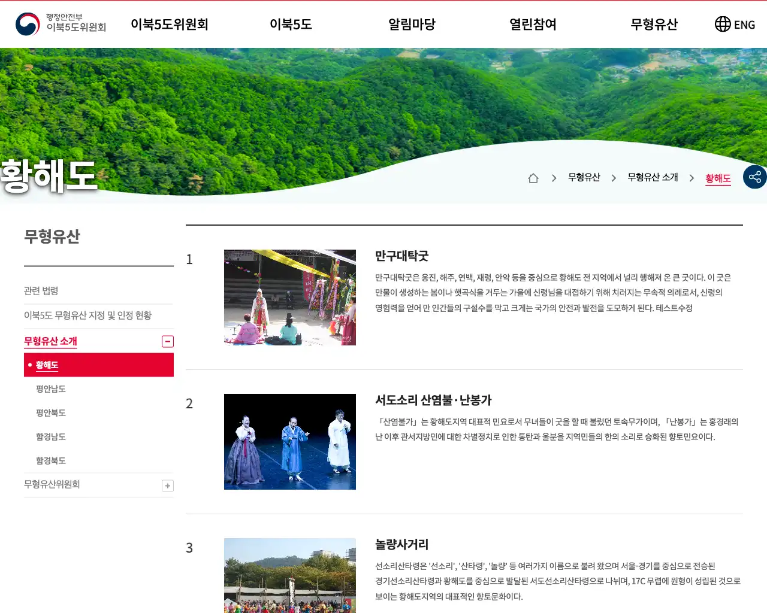Screen dimensions: 767x613
Task: Open the 이북5도 top menu
Action: tap(291, 24)
